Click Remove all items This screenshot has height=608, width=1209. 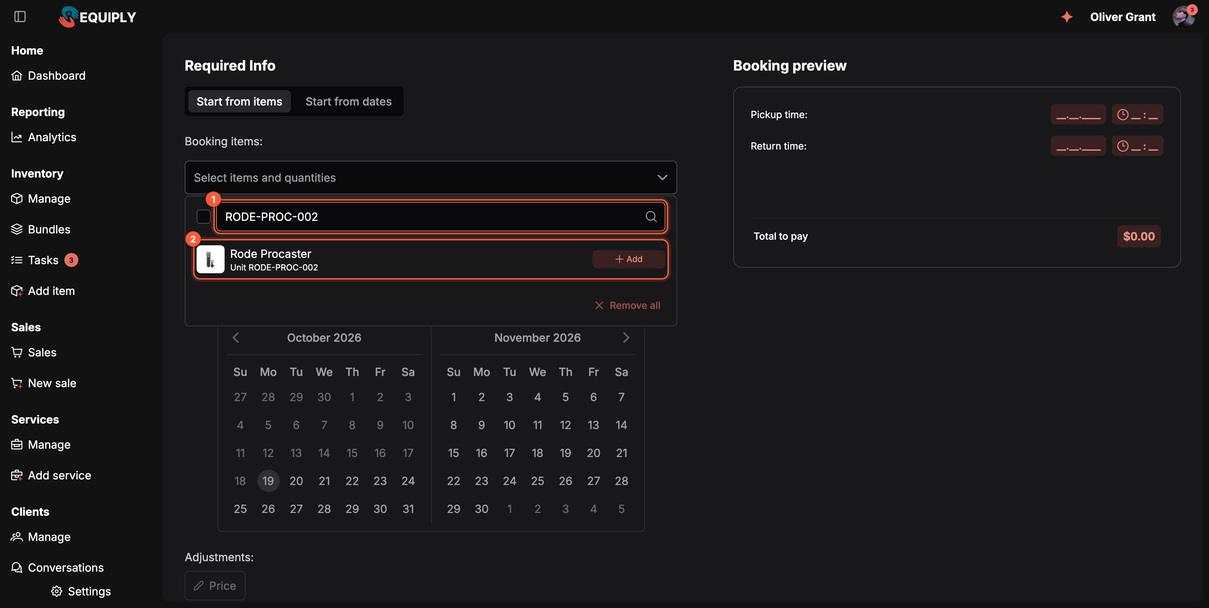tap(628, 305)
